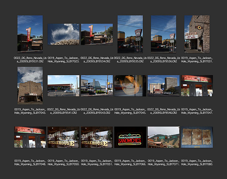This screenshot has height=179, width=227.
Task: Select stone theater side view thumbnail SL8Y7031
Action: (197, 34)
